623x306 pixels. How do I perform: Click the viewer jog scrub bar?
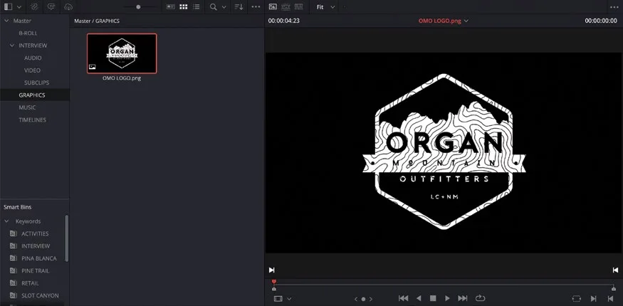point(444,285)
